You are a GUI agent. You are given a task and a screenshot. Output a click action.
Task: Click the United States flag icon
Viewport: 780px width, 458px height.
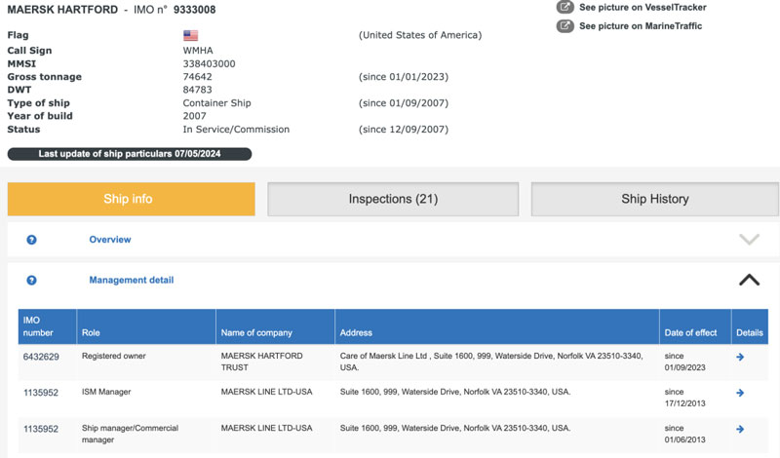coord(190,35)
